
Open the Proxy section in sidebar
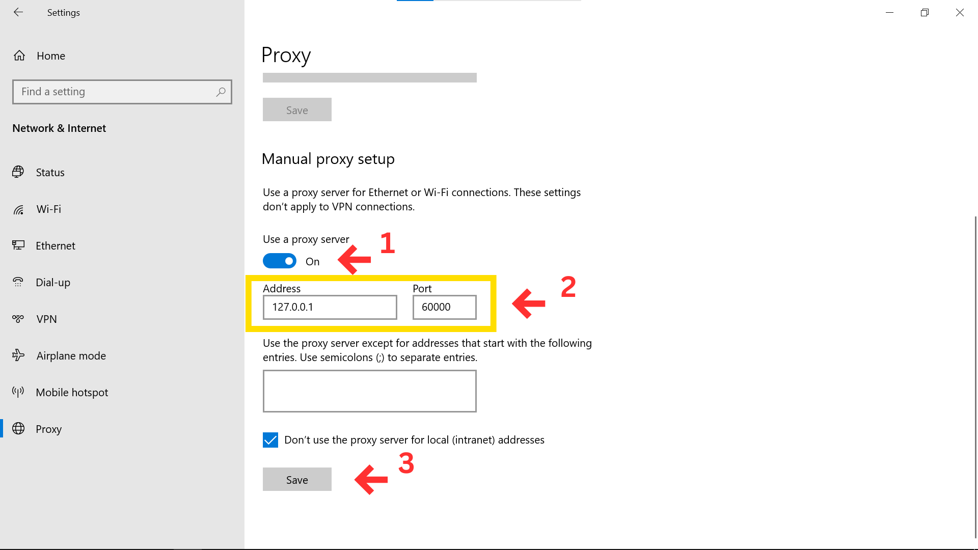tap(48, 429)
